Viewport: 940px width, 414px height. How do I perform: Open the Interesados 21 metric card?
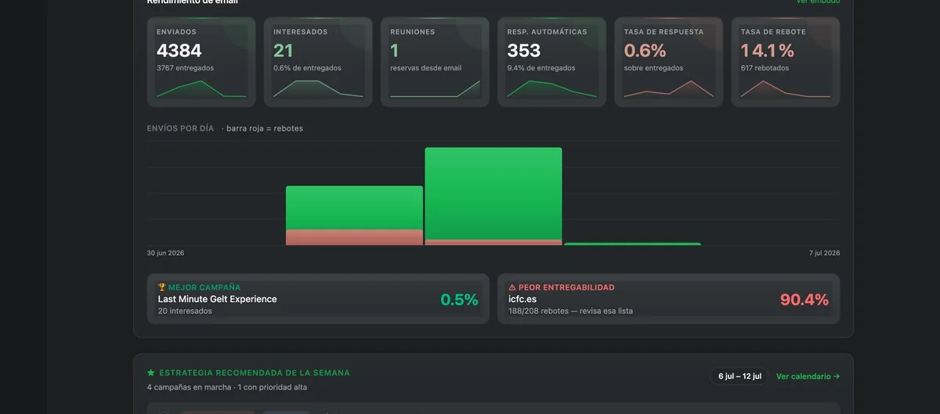click(x=316, y=62)
